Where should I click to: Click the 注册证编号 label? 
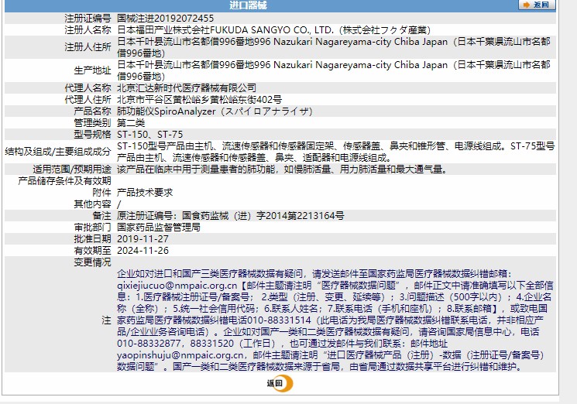88,19
